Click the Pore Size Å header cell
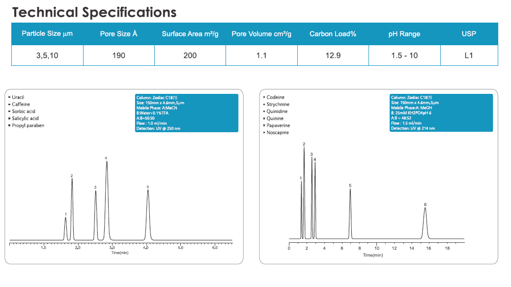This screenshot has width=511, height=287. [x=118, y=34]
